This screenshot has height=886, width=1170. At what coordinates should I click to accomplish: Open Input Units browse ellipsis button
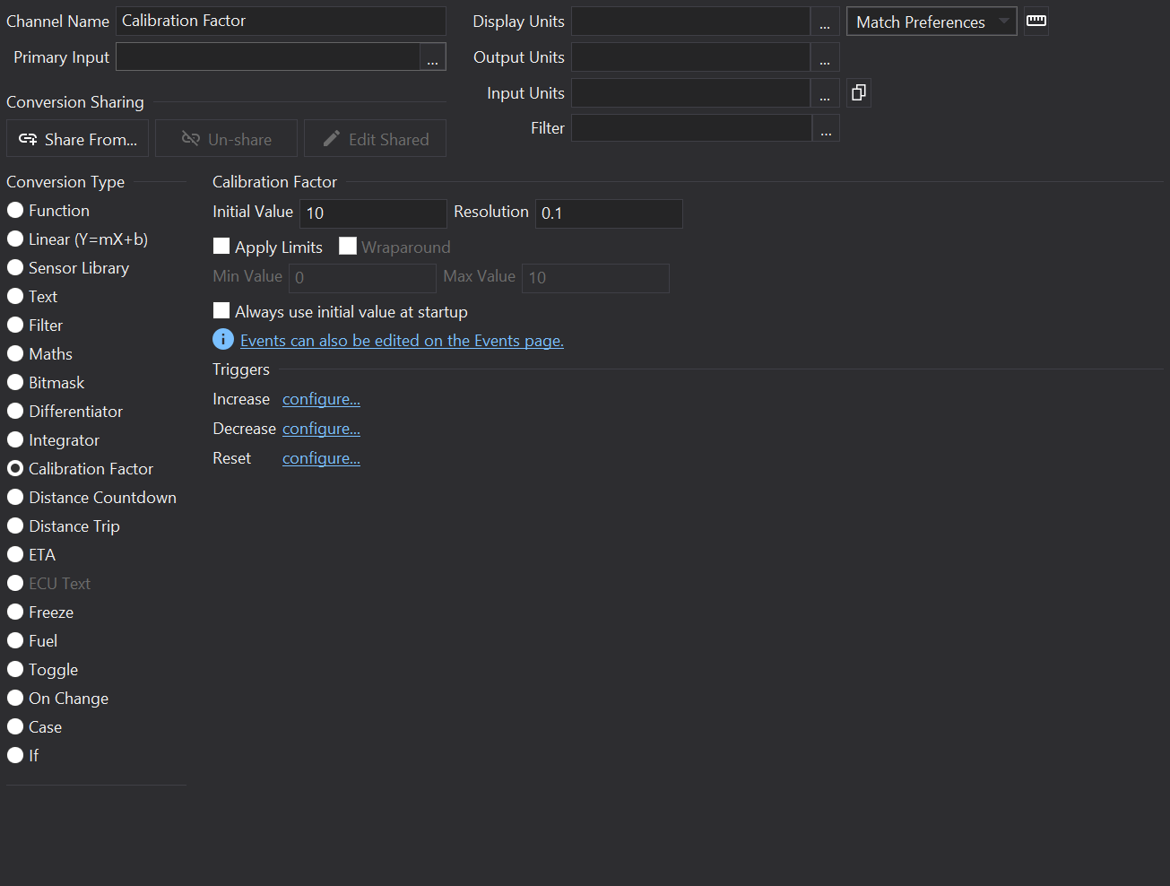(x=825, y=93)
